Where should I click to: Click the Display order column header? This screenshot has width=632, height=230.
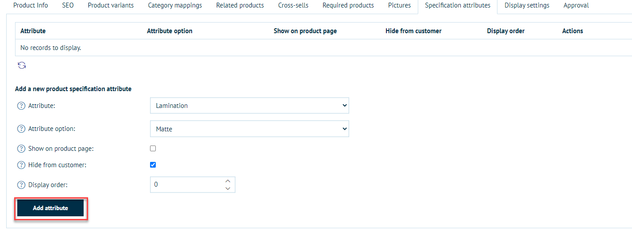point(506,31)
